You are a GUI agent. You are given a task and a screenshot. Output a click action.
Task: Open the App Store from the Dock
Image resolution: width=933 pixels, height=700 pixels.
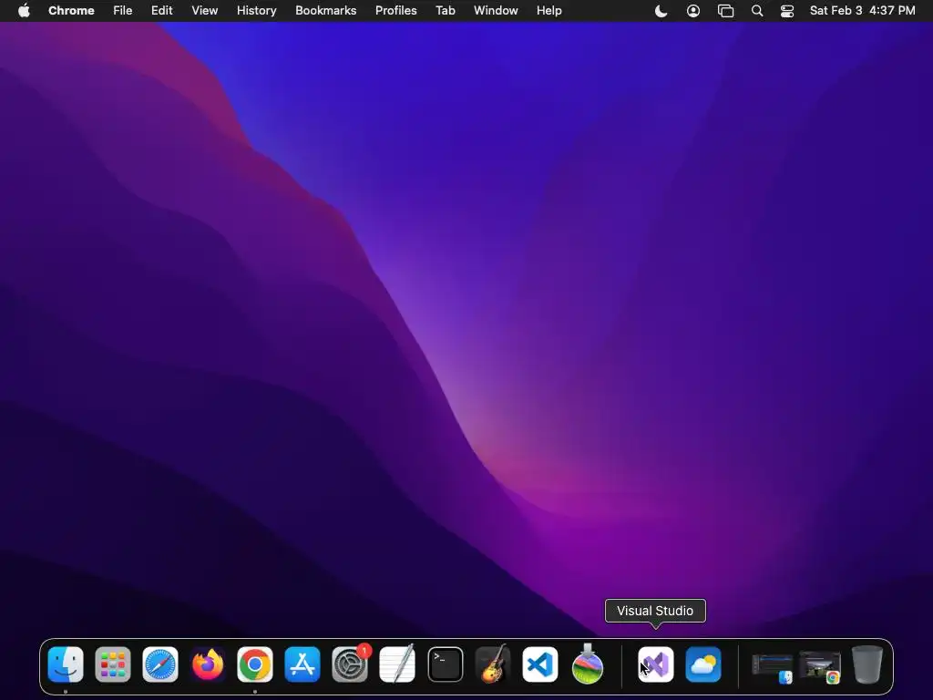[302, 664]
